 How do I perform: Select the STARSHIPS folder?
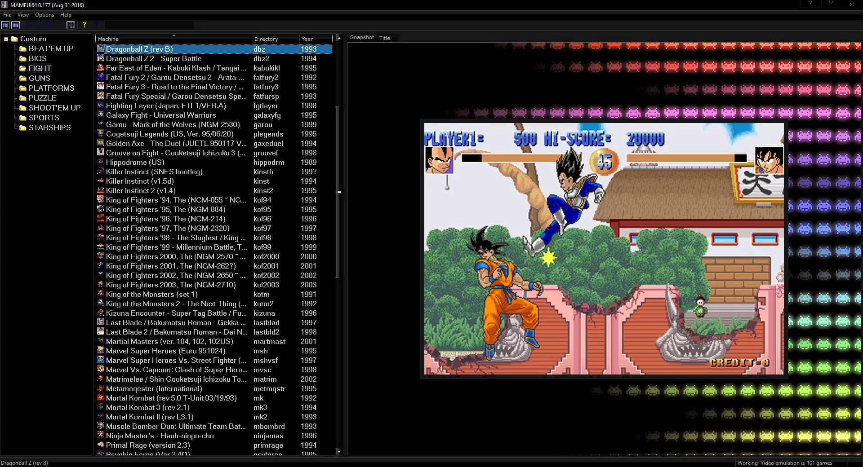[49, 128]
